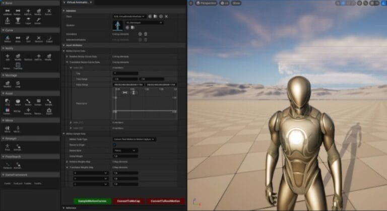Toggle the Reset to Origin checkbox

[x=114, y=145]
